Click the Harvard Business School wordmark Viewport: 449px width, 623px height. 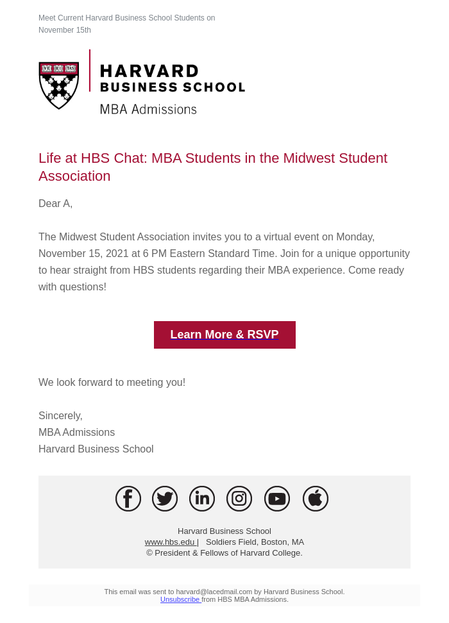pyautogui.click(x=172, y=78)
